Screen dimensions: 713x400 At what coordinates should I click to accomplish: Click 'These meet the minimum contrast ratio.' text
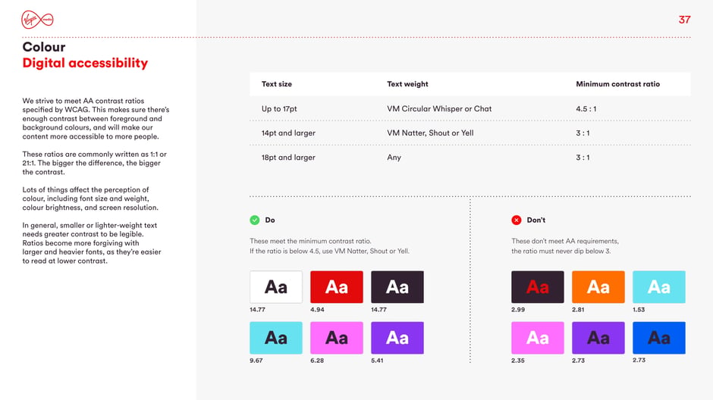click(x=310, y=241)
